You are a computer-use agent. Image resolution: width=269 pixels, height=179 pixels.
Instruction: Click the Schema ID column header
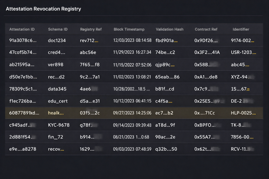(x=58, y=29)
